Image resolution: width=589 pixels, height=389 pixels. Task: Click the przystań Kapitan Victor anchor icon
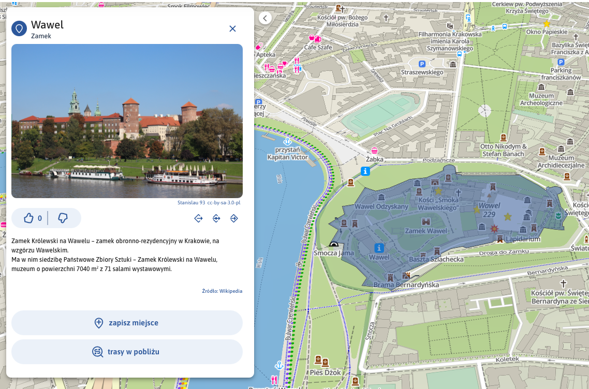pos(287,142)
